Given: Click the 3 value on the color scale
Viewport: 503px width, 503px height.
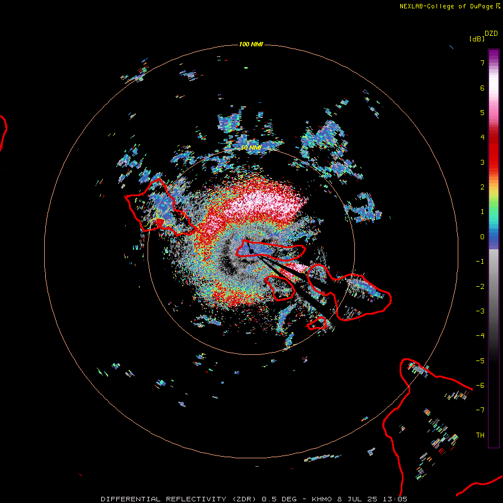Looking at the screenshot, I should tap(482, 162).
